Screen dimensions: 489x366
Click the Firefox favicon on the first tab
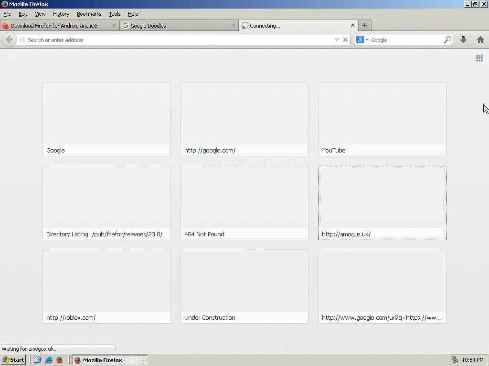click(x=6, y=26)
